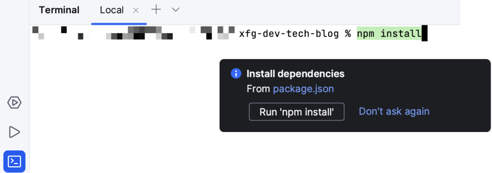Close the Local terminal tab
This screenshot has height=173, width=492.
(x=136, y=10)
